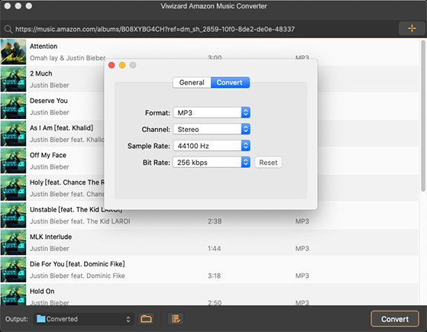Click the vertical scrollbar of song list
Screen dimensions: 427x332
[x=423, y=116]
